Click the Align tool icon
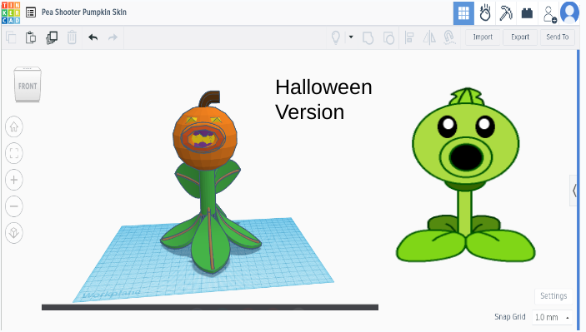The height and width of the screenshot is (332, 586). click(409, 37)
